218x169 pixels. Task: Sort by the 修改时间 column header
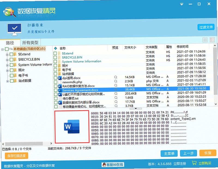click(x=182, y=46)
